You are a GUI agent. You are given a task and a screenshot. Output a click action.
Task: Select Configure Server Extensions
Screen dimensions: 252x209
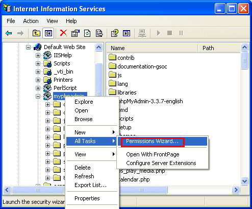click(162, 163)
